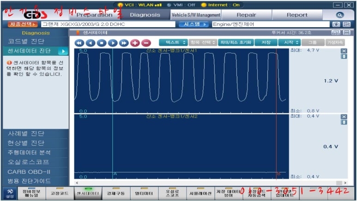Open 저장 데이터 뷰어 bottom button
357x201 pixels.
pyautogui.click(x=229, y=193)
